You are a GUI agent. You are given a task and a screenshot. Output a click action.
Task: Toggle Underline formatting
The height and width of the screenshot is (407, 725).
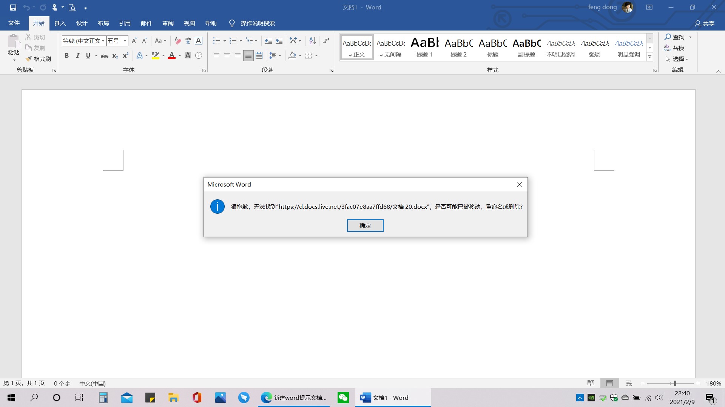(88, 56)
